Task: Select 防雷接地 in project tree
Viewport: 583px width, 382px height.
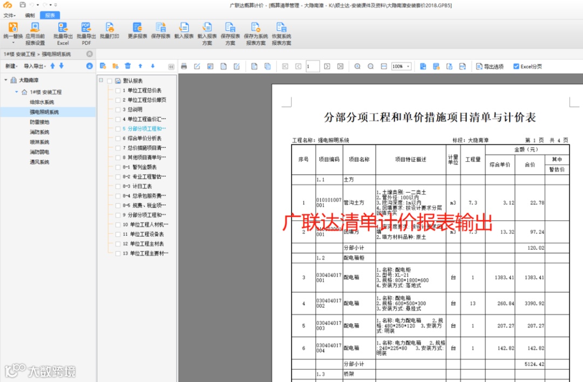Action: point(39,122)
